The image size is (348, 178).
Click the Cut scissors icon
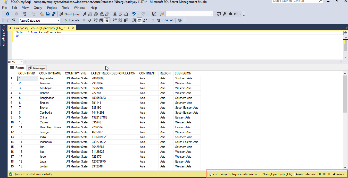[x=115, y=14]
